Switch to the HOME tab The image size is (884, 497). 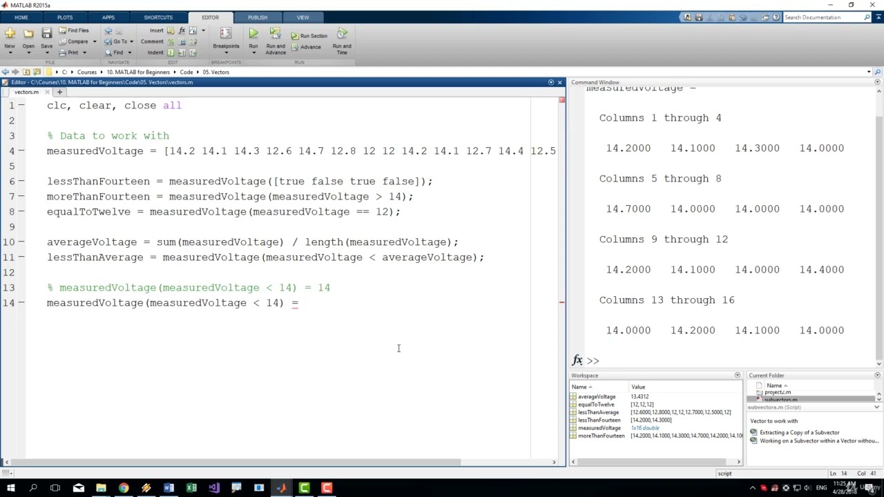(21, 17)
